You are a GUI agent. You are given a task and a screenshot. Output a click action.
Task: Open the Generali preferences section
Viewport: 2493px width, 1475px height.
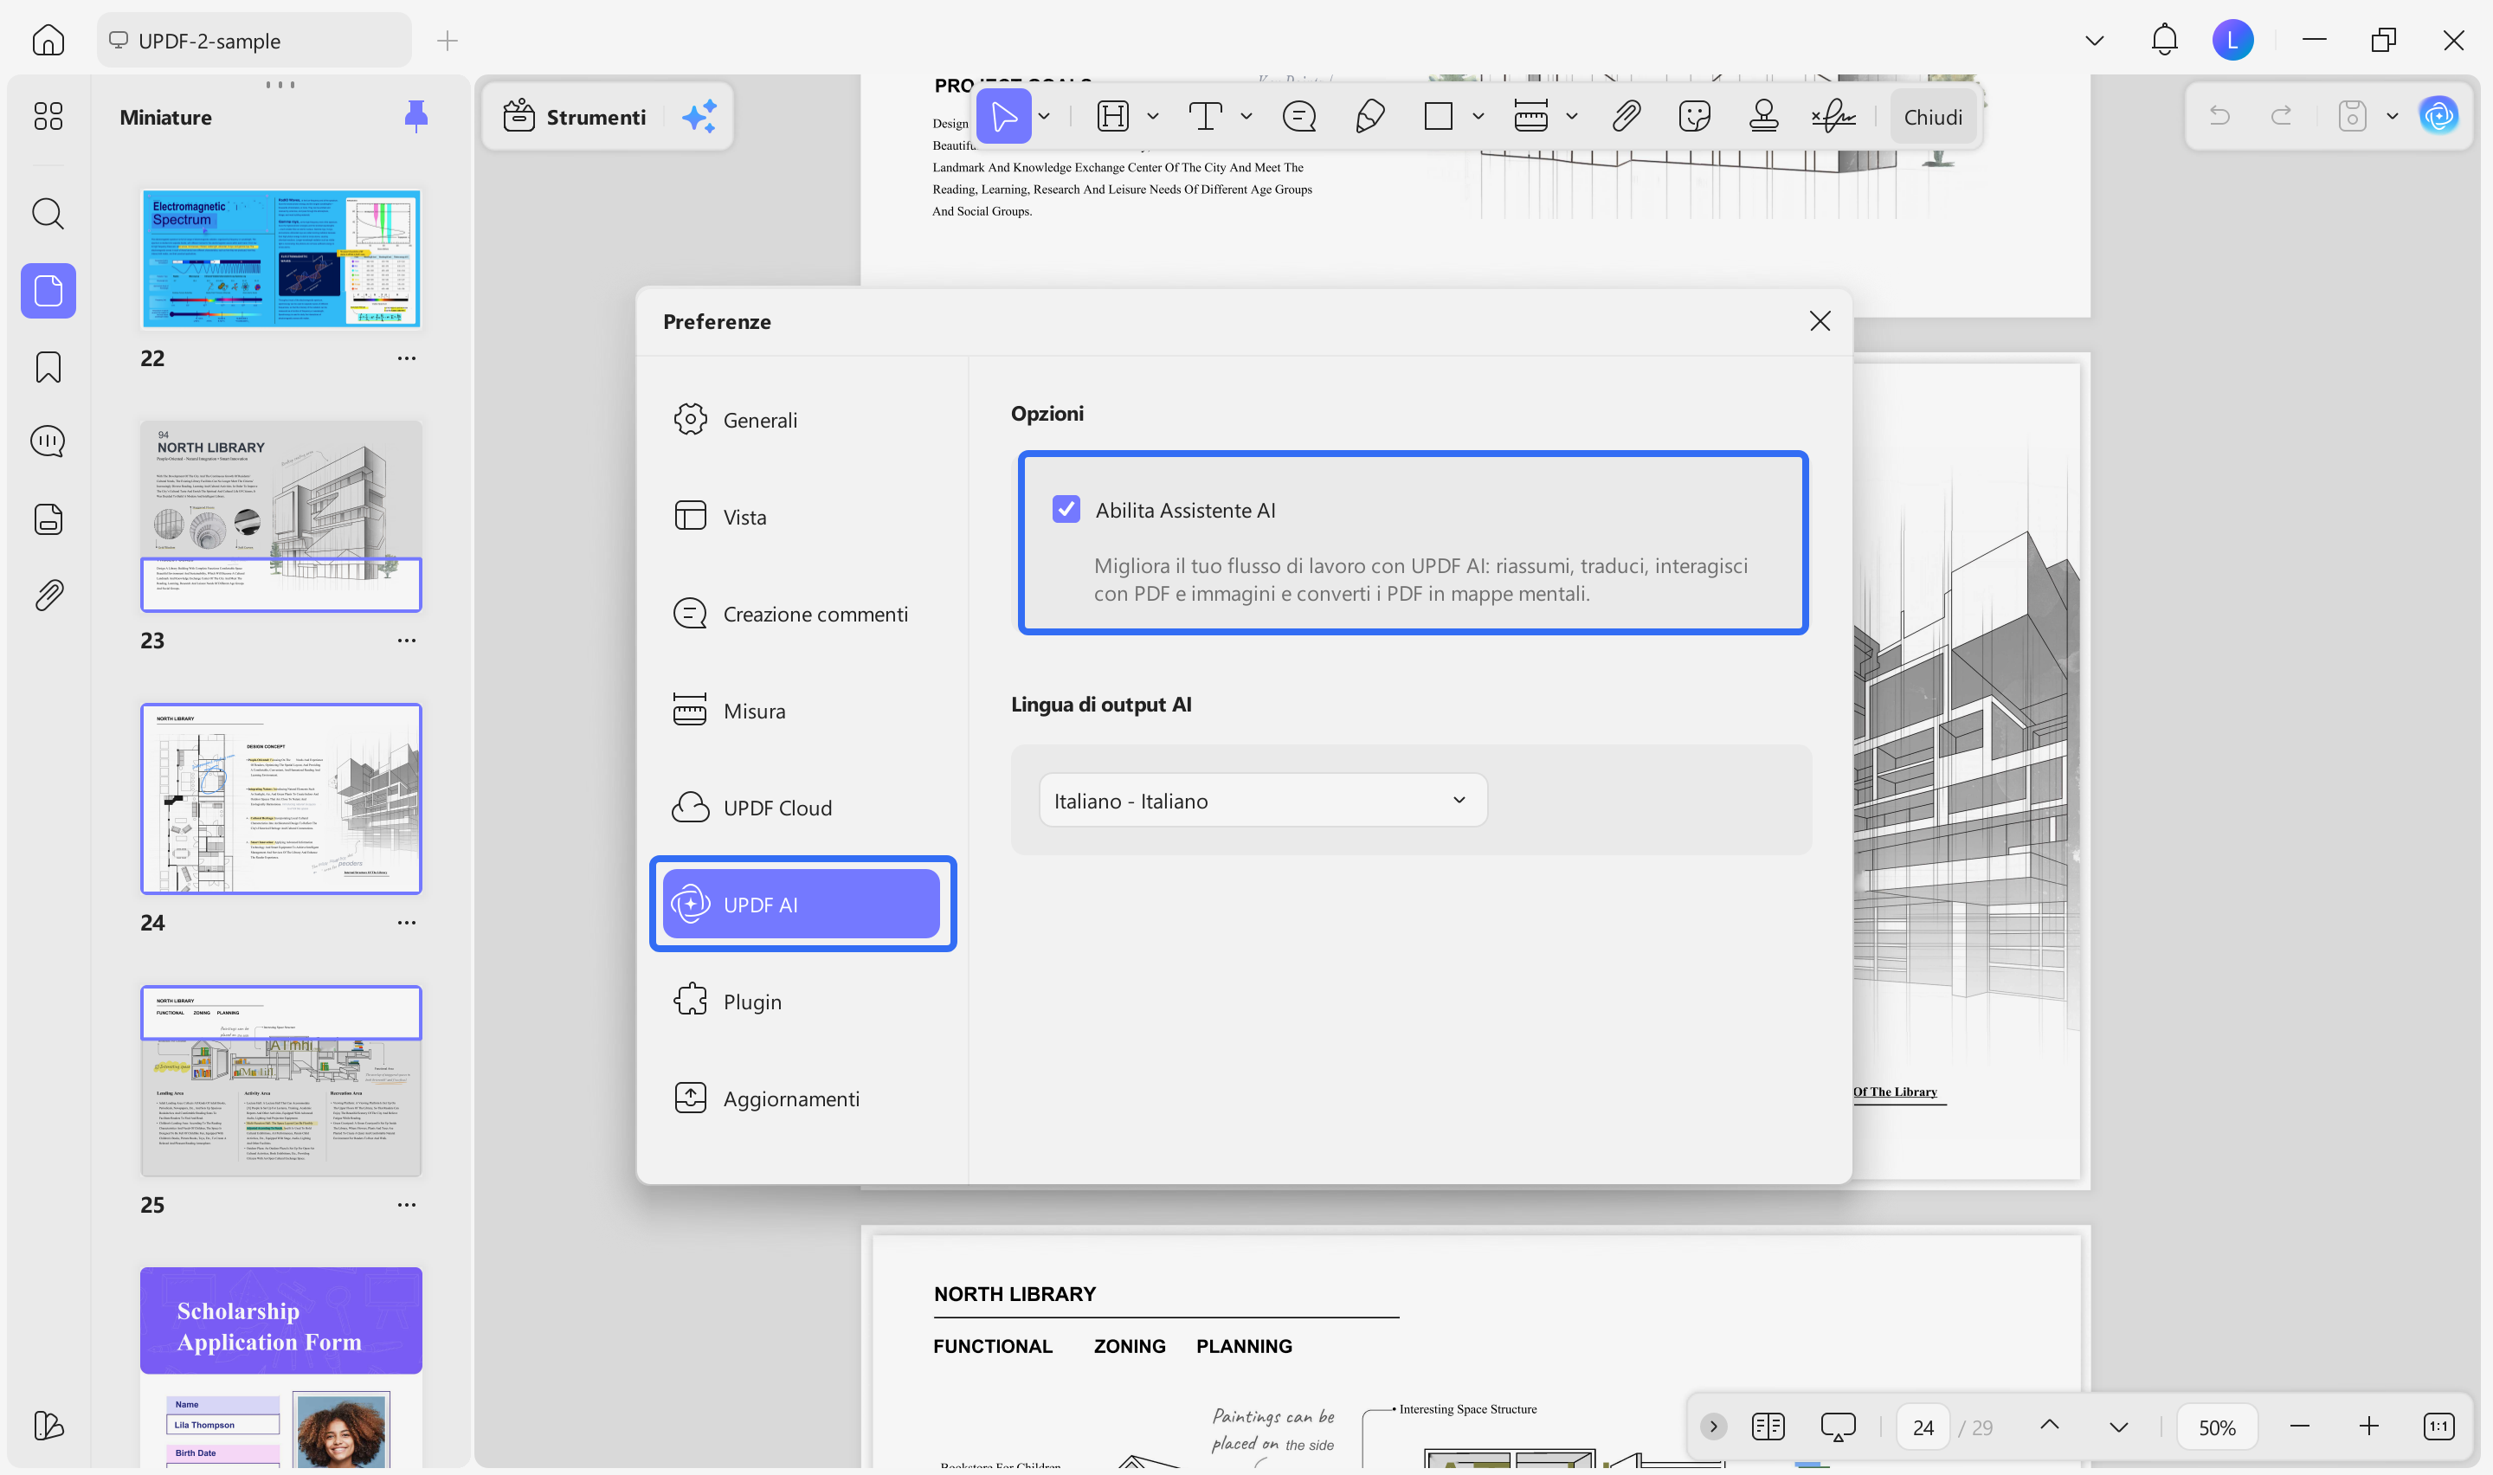[802, 420]
